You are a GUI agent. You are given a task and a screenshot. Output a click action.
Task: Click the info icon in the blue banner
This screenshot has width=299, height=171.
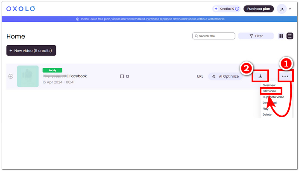pyautogui.click(x=77, y=19)
